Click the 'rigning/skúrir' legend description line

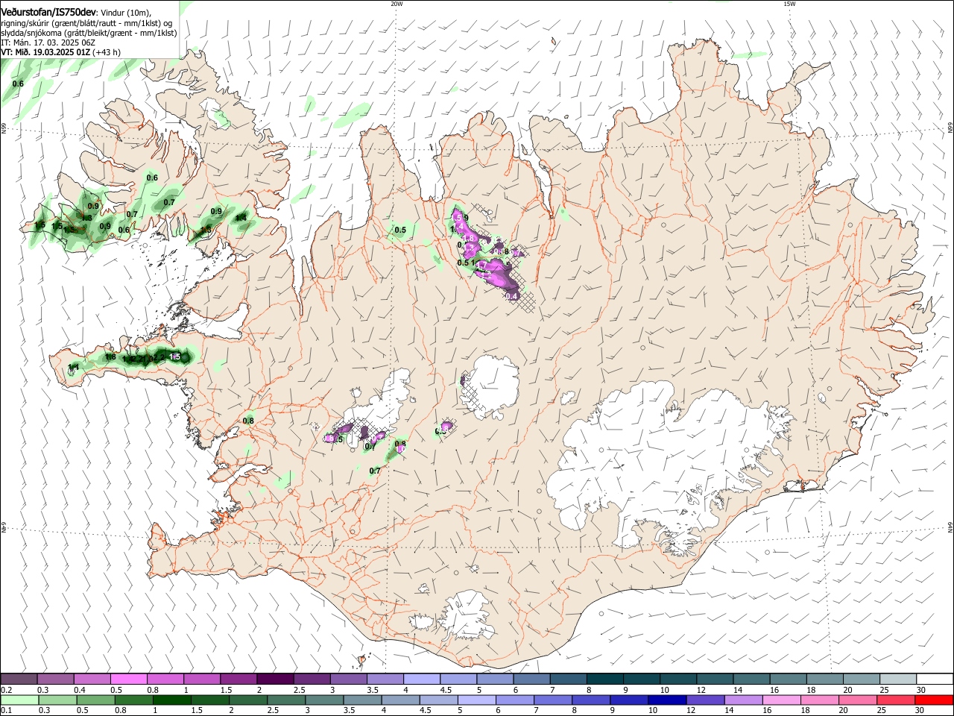(x=87, y=23)
